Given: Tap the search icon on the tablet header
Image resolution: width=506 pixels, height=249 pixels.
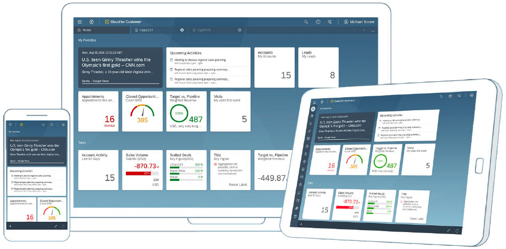Looking at the screenshot, I should [441, 97].
